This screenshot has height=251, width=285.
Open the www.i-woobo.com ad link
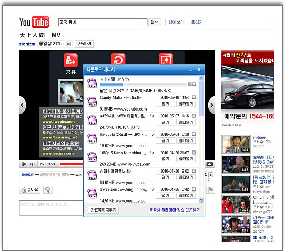58,122
